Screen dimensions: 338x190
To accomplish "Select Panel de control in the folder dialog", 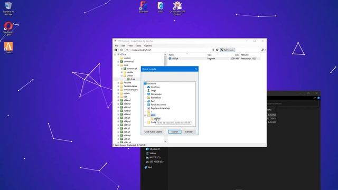I will 158,104.
